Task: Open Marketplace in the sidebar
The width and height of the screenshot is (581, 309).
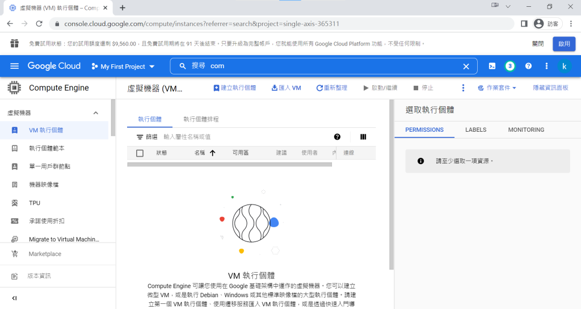Action: 45,254
